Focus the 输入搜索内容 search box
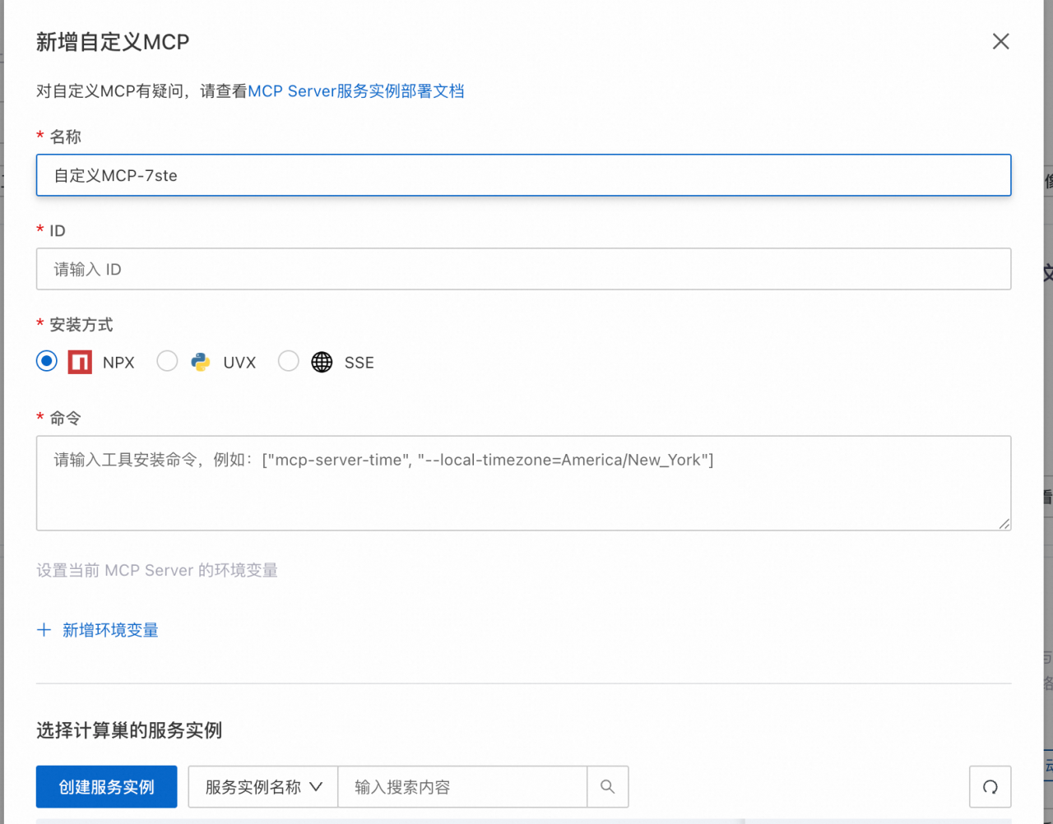Image resolution: width=1053 pixels, height=824 pixels. coord(462,787)
